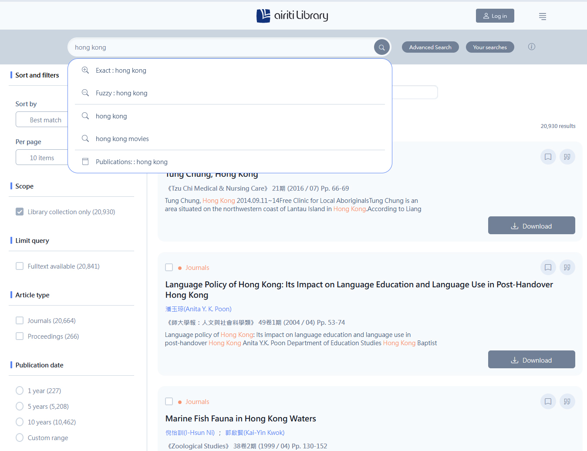Bookmark the Marine Fish Fauna article
587x451 pixels.
[548, 401]
